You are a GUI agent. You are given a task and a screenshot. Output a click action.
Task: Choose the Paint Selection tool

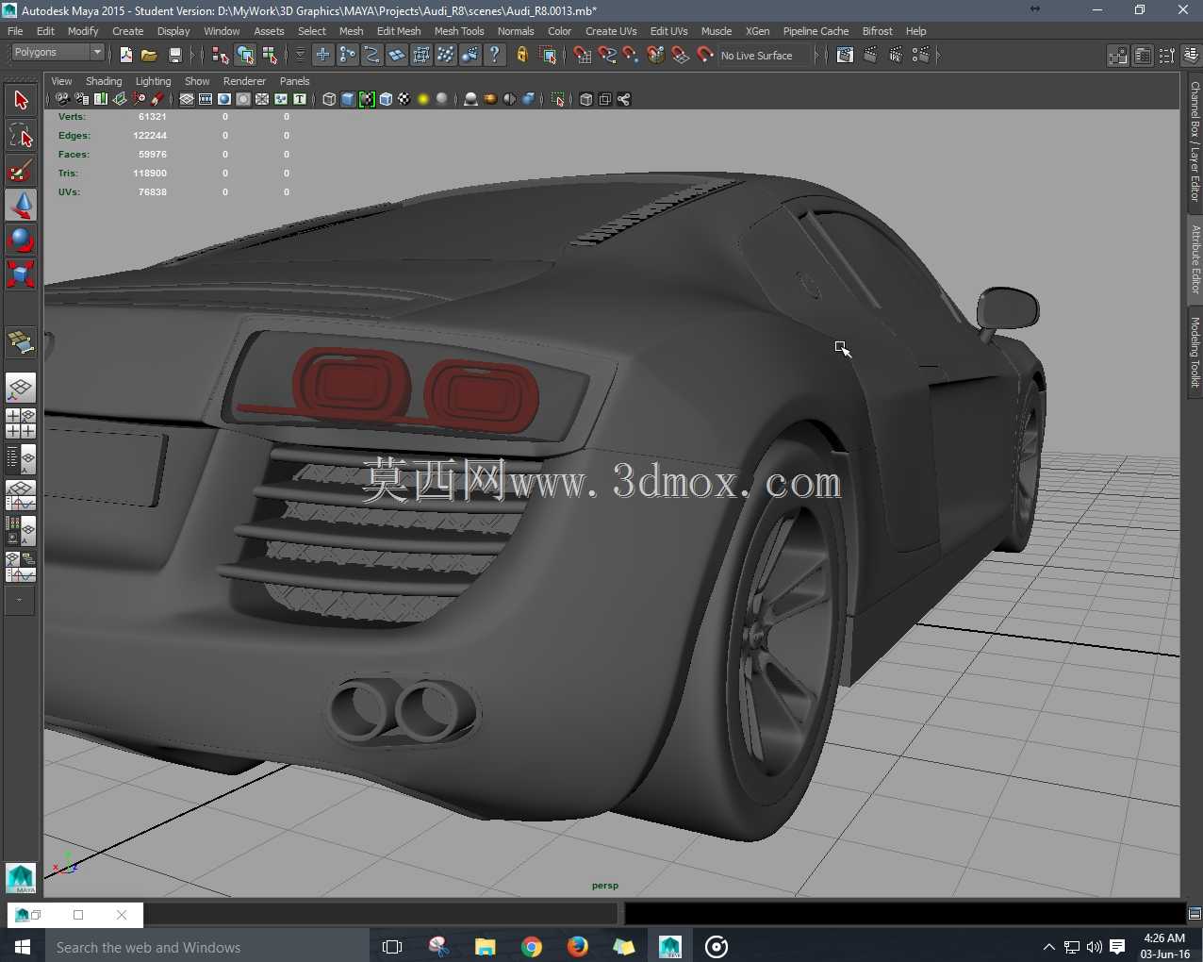21,170
